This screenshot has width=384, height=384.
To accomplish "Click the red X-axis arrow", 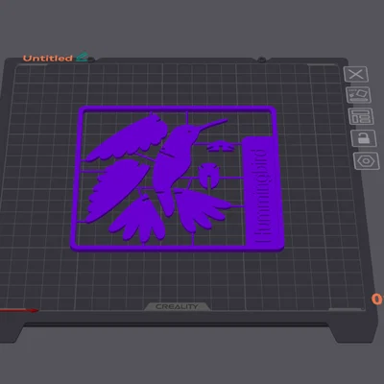I will tap(19, 310).
